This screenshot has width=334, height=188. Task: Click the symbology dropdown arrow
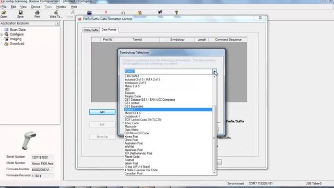click(214, 71)
